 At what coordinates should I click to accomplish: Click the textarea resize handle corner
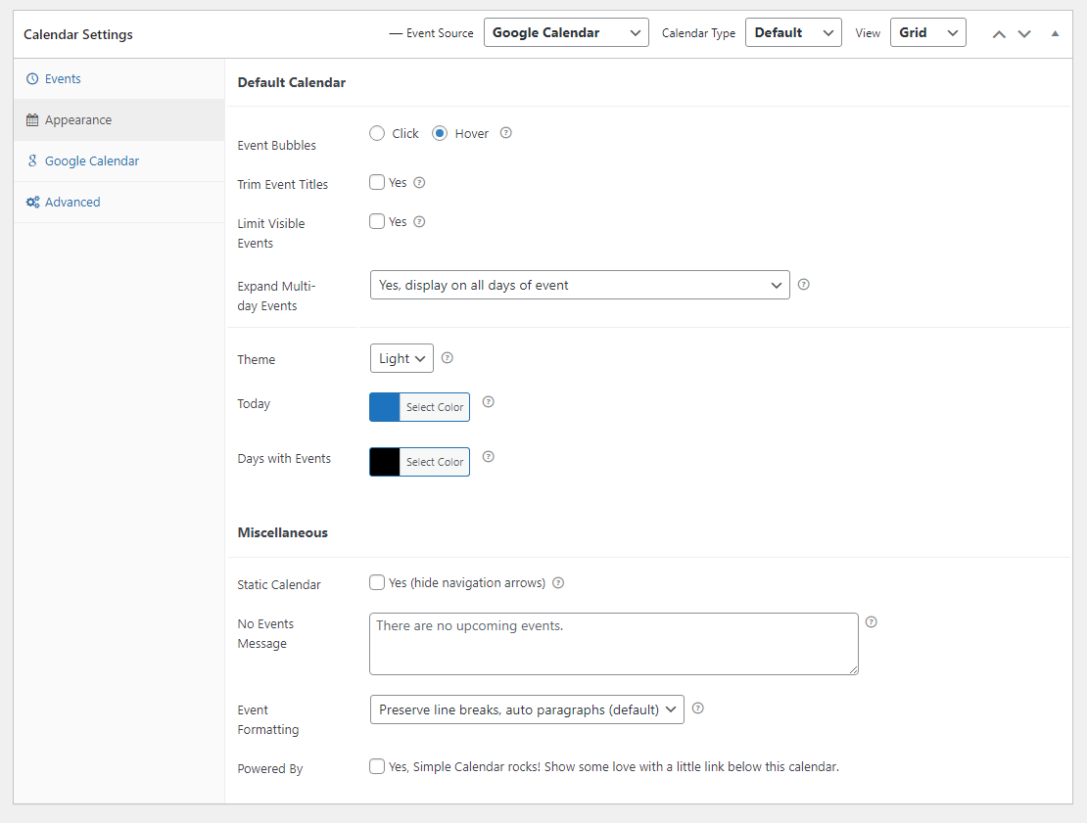tap(853, 669)
